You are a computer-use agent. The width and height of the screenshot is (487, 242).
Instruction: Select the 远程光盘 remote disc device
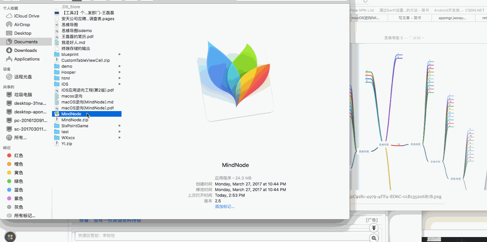tap(23, 77)
